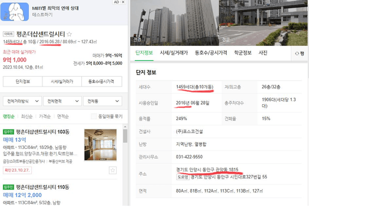Click the 단지정보 button in left panel

point(22,81)
